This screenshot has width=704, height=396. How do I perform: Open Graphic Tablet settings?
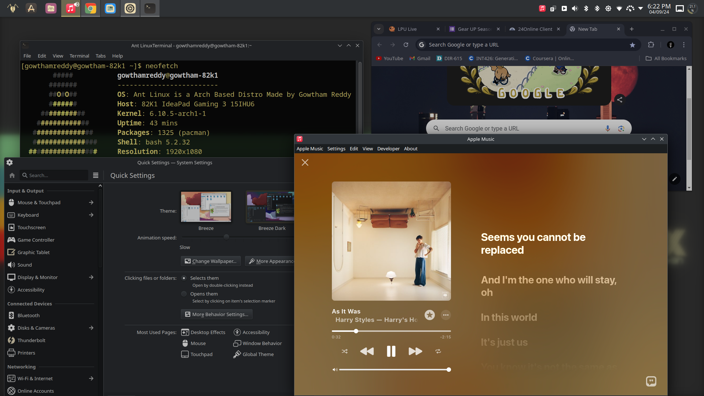pyautogui.click(x=51, y=252)
